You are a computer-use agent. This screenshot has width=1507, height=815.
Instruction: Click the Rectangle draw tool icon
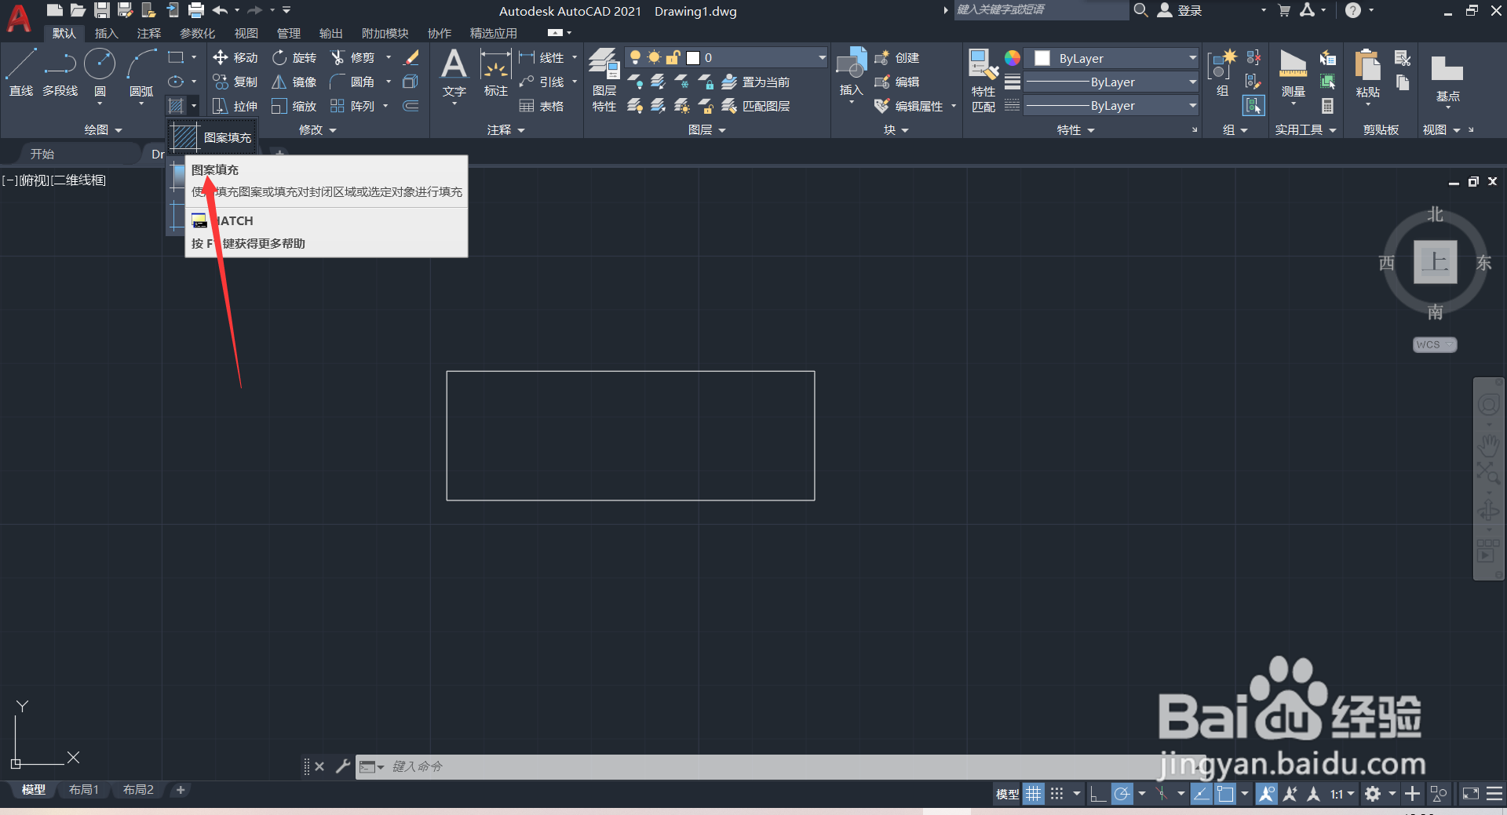point(176,57)
